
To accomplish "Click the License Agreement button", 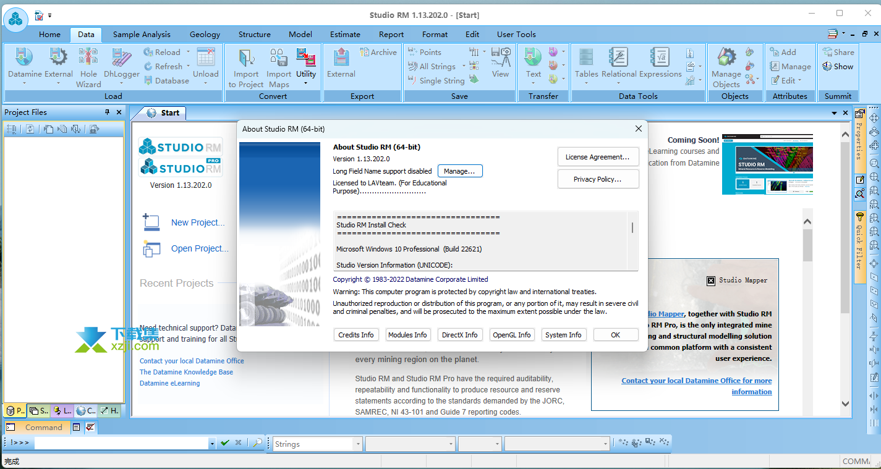I will point(598,157).
